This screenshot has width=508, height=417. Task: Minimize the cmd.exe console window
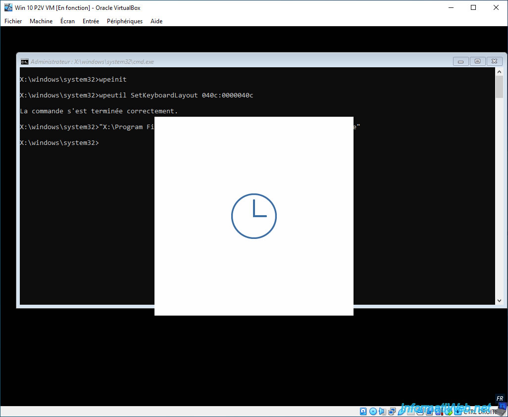tap(460, 61)
